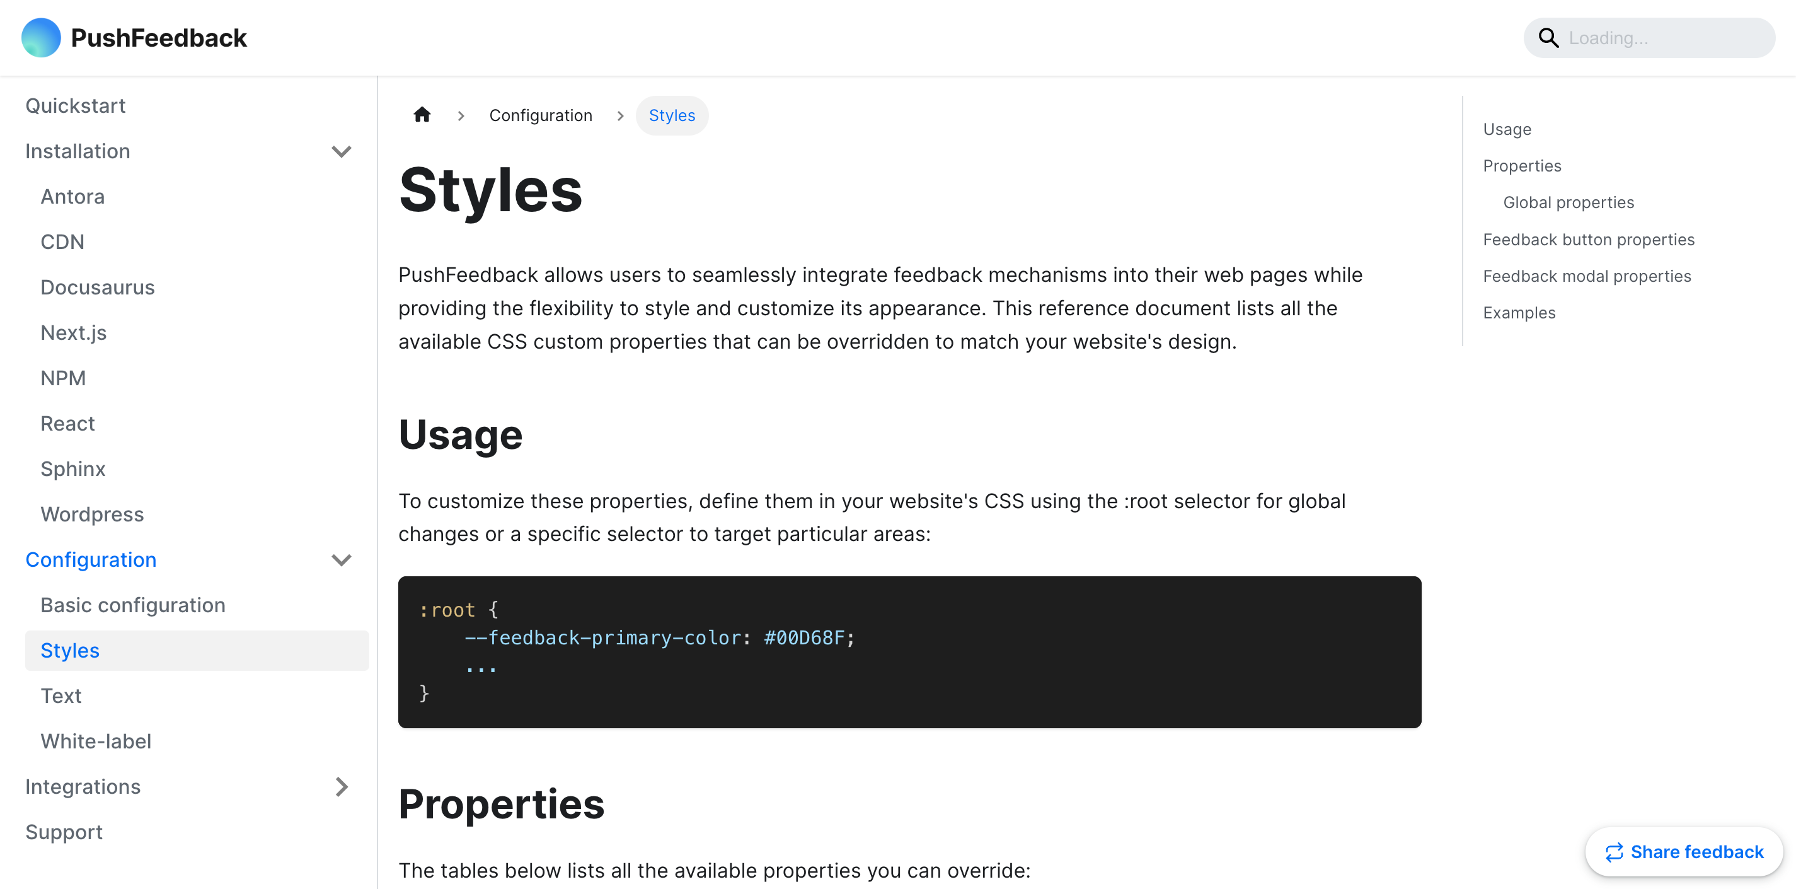Viewport: 1796px width, 889px height.
Task: Click the PushFeedback site title
Action: [x=158, y=38]
